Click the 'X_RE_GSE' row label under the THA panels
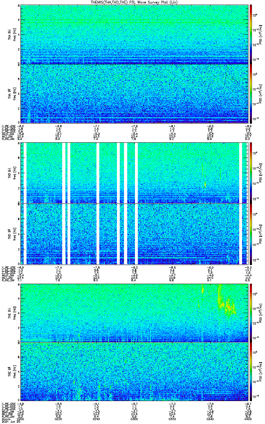 pos(8,126)
